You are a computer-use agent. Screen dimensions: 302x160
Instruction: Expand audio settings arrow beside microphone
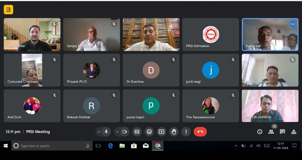(x=99, y=132)
